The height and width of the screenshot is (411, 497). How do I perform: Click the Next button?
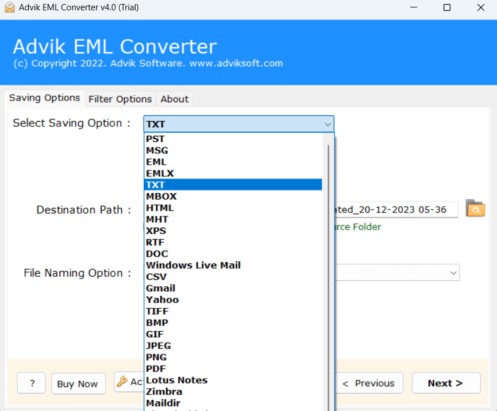(x=446, y=383)
